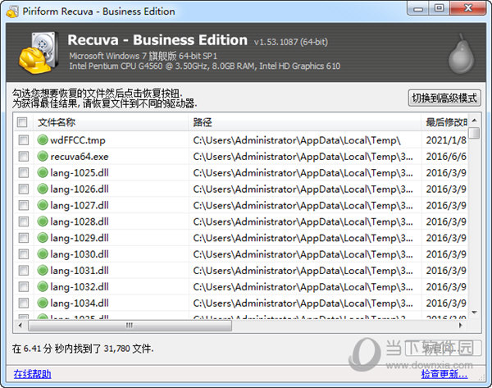Click the horizontal scroll right arrow
Image resolution: width=492 pixels, height=388 pixels.
click(460, 326)
